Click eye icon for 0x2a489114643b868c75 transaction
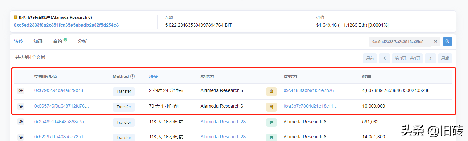Viewport: 468px width, 141px height. coord(21,122)
